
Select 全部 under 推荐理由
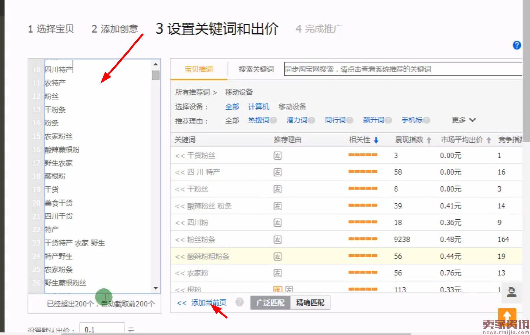[232, 120]
